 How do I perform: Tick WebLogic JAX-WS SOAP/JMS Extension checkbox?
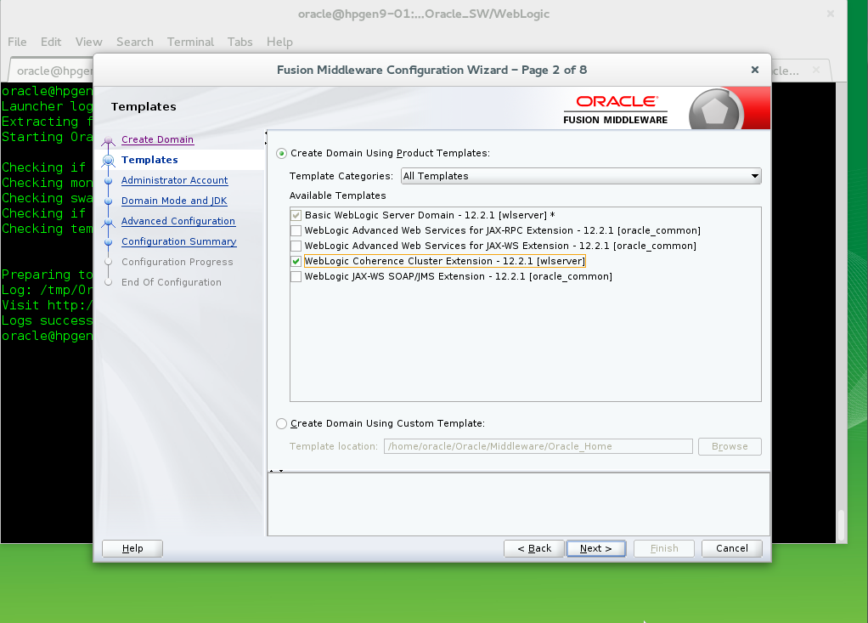(296, 276)
